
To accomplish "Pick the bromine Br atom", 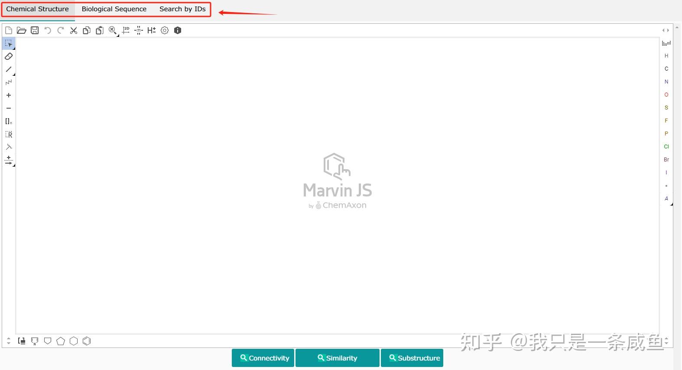I will click(666, 160).
